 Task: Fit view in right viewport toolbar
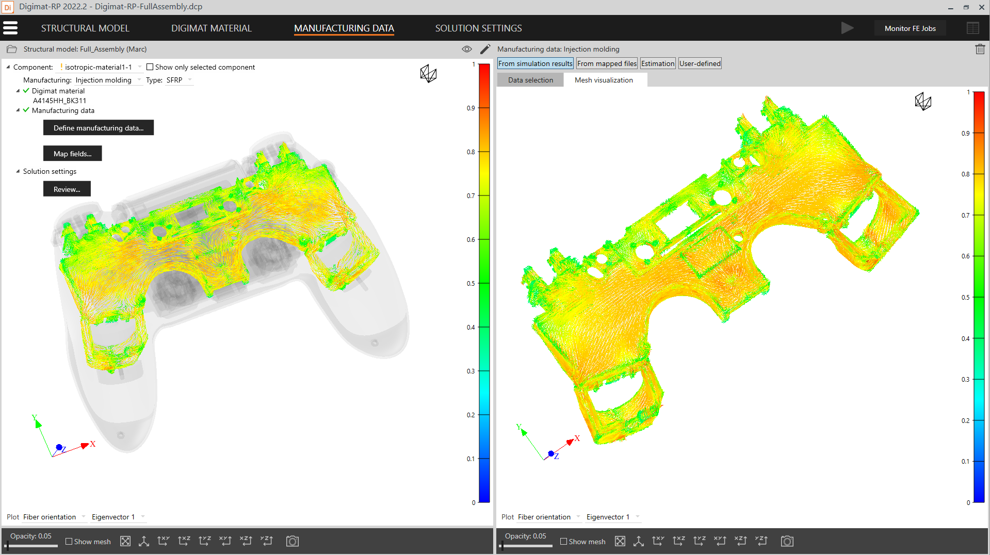tap(620, 541)
